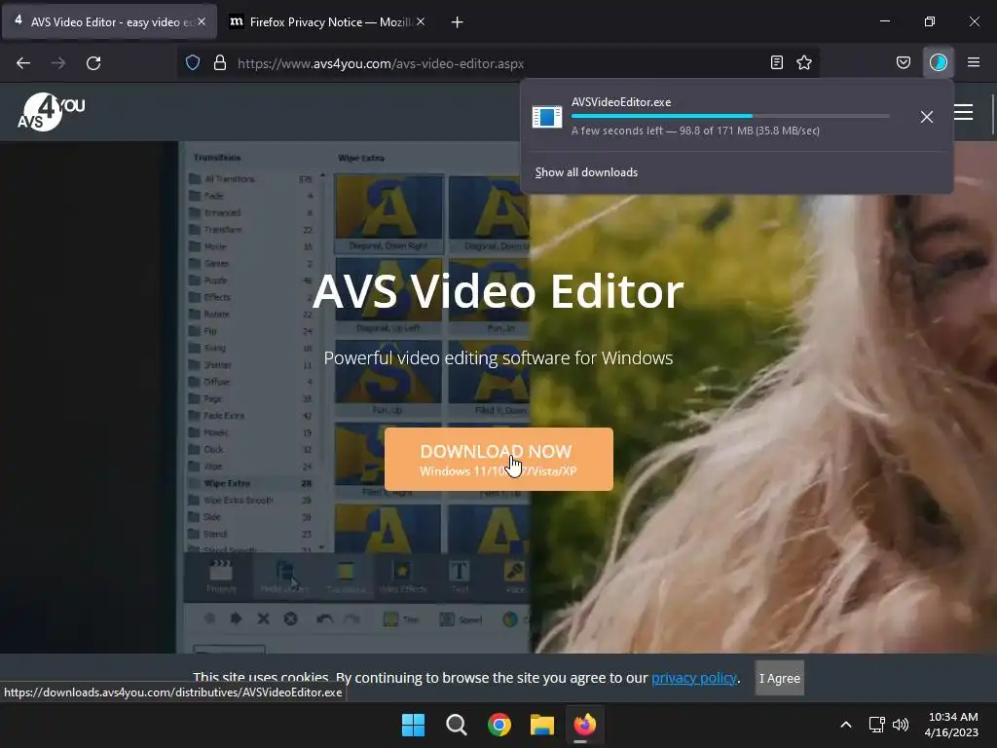Bookmark this page with the star icon
Viewport: 997px width, 748px height.
pos(804,63)
